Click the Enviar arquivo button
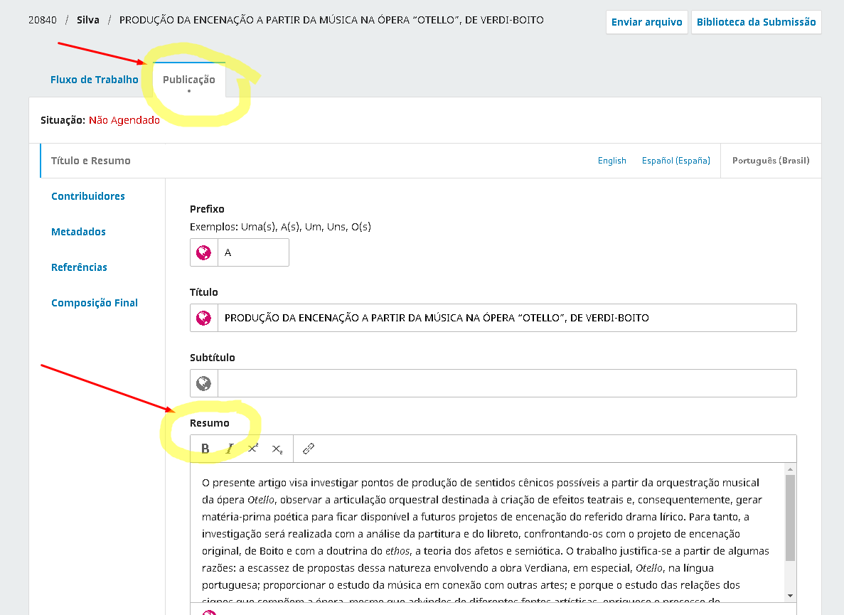844x615 pixels. pyautogui.click(x=646, y=22)
